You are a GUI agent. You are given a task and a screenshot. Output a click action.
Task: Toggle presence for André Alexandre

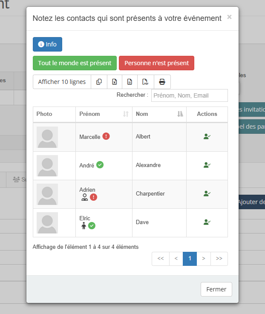click(x=207, y=165)
